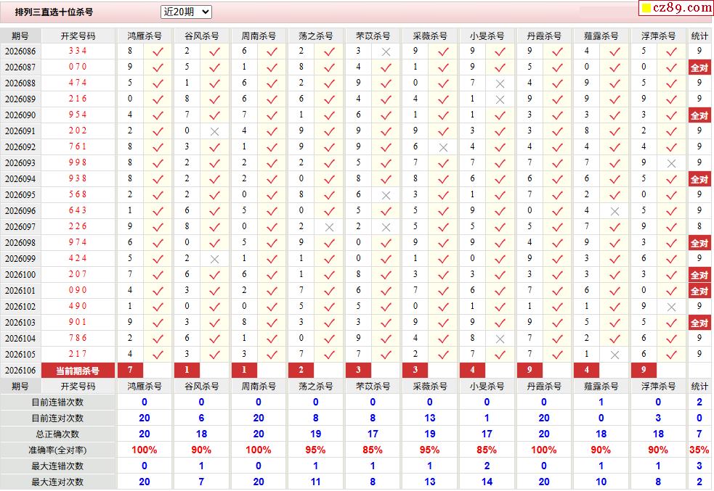Click winning number 2 2 6
The height and width of the screenshot is (491, 714).
[78, 226]
